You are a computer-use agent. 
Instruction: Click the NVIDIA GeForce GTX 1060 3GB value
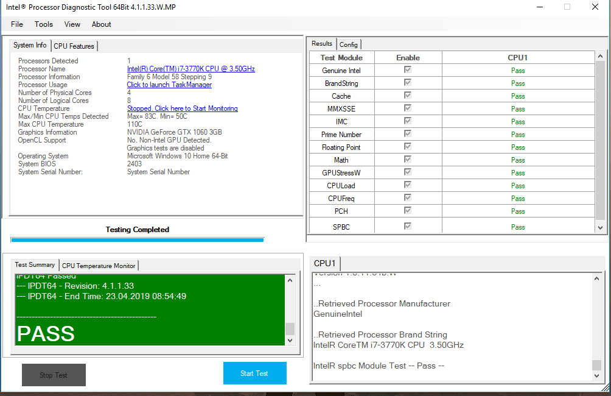coord(175,132)
